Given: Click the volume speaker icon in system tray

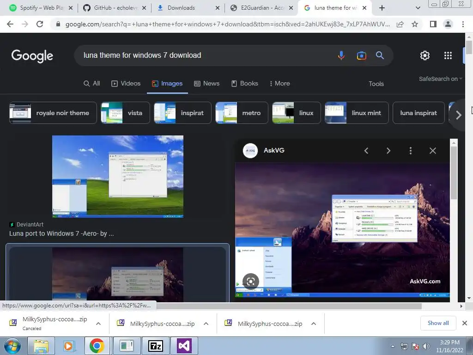Looking at the screenshot, I should click(x=426, y=346).
